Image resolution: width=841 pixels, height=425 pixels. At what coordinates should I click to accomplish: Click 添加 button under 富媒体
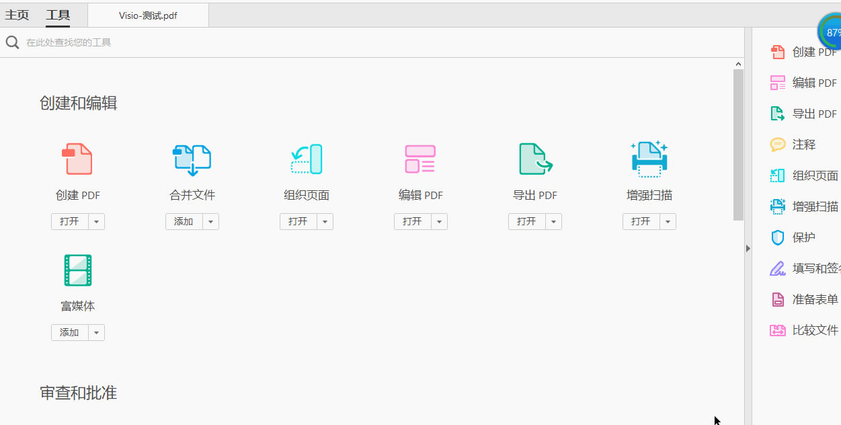pyautogui.click(x=70, y=332)
